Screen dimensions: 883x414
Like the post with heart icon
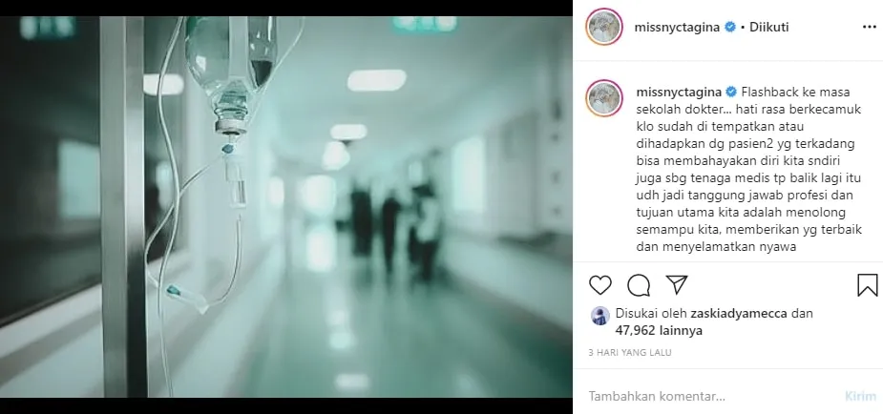click(x=599, y=285)
